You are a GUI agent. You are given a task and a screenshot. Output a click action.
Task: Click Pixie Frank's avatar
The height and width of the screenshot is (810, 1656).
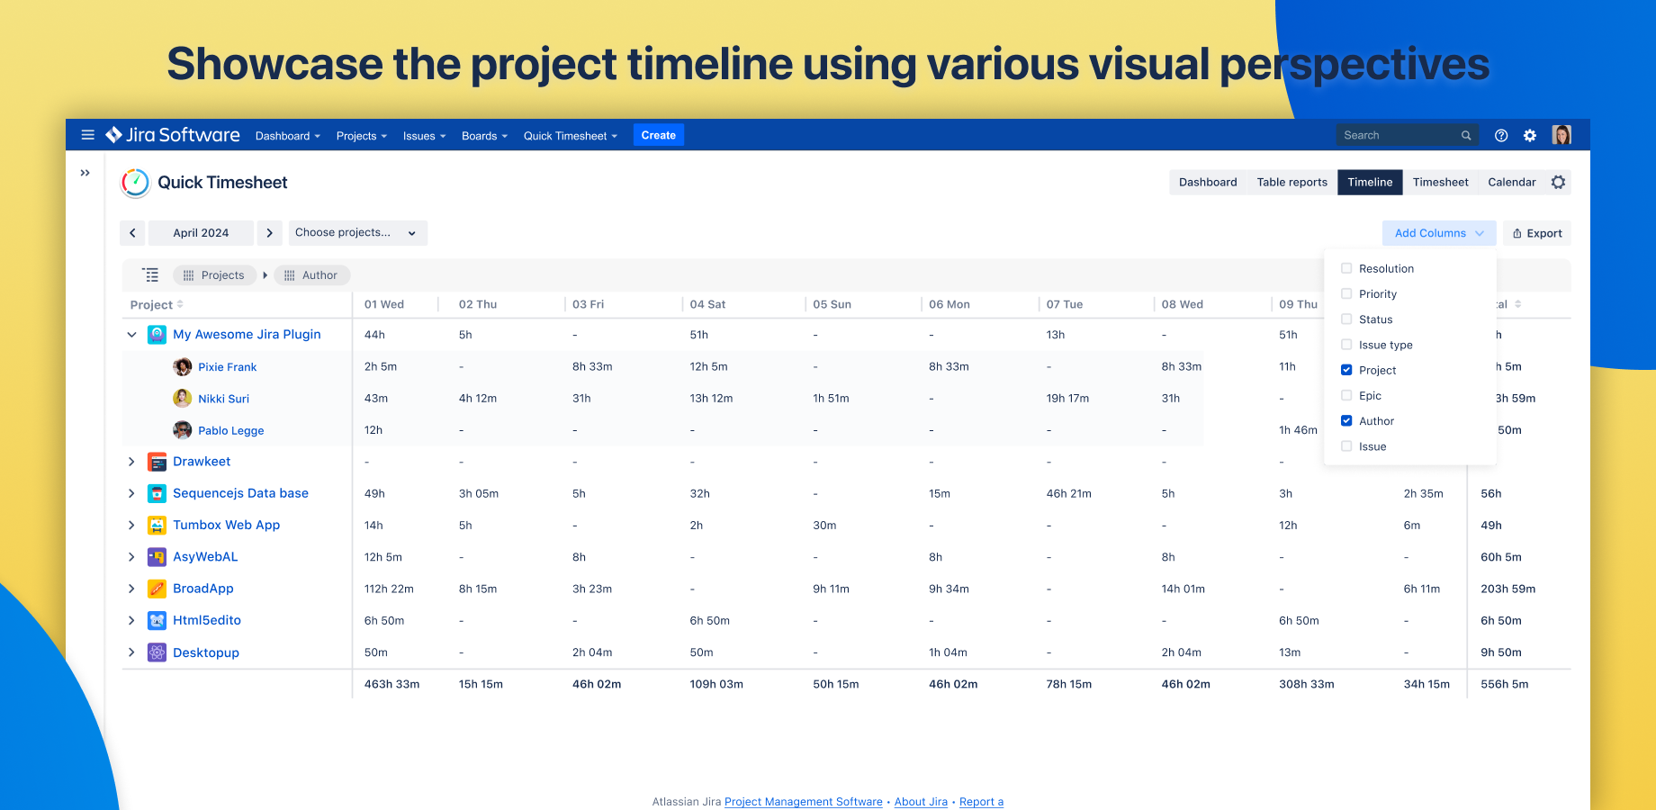183,366
